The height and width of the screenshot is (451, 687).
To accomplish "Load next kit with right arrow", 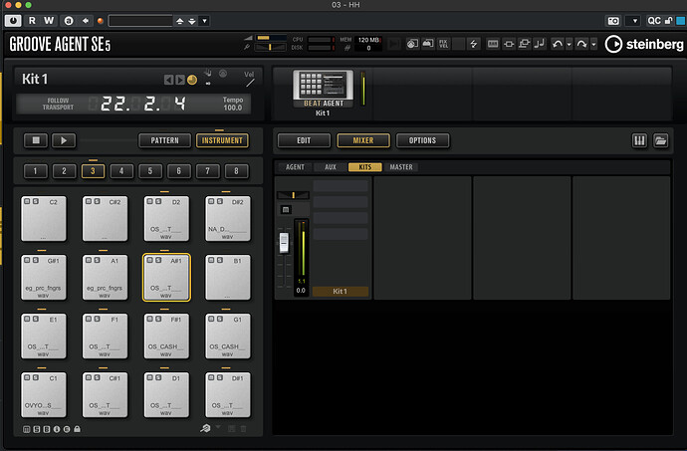I will tap(180, 80).
